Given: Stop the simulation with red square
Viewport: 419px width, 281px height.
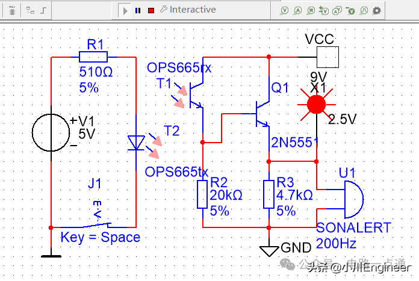Looking at the screenshot, I should point(151,10).
